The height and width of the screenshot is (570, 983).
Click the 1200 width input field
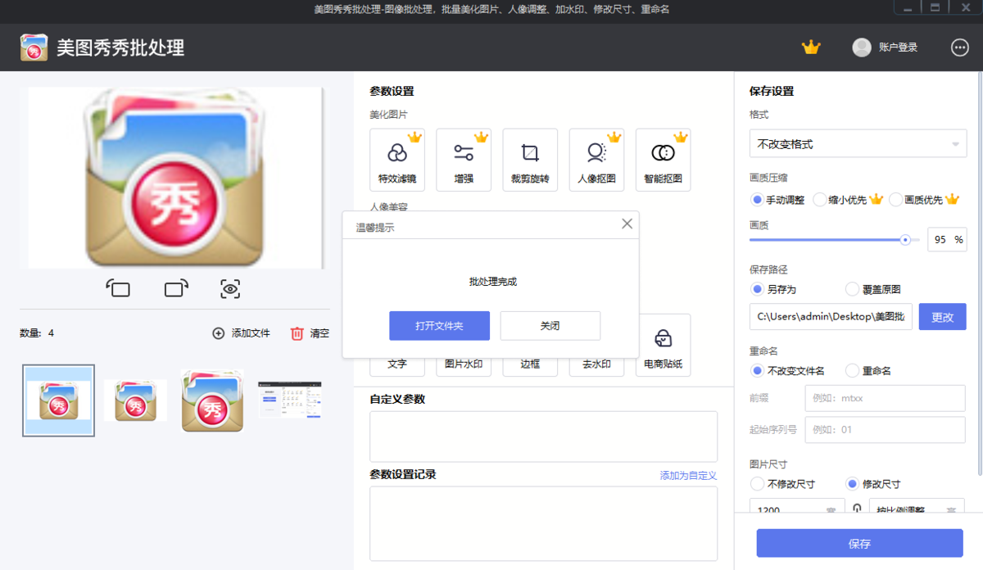tap(797, 506)
